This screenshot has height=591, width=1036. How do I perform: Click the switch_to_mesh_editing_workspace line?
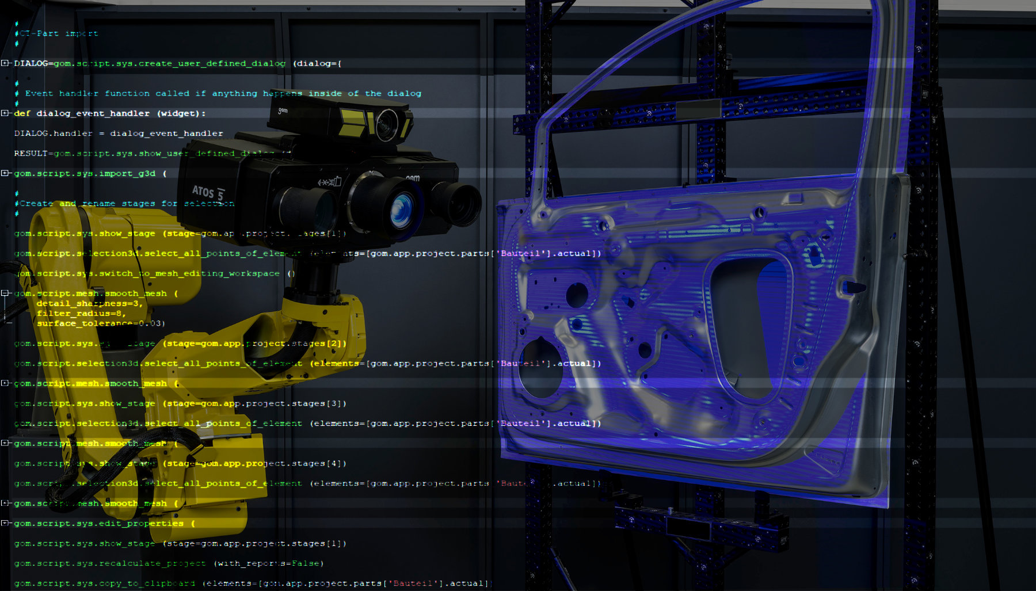pos(154,274)
